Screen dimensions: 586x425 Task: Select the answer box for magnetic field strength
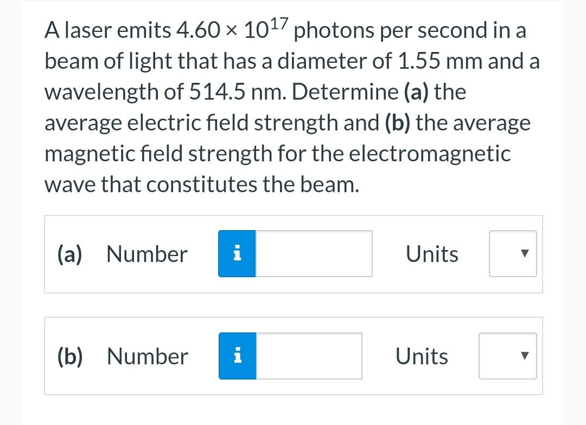click(x=309, y=356)
